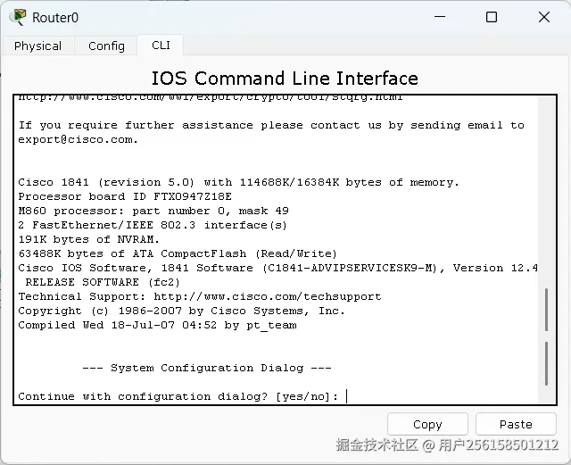
Task: Click '--- System Configuration Dialog ---' text
Action: coord(207,368)
